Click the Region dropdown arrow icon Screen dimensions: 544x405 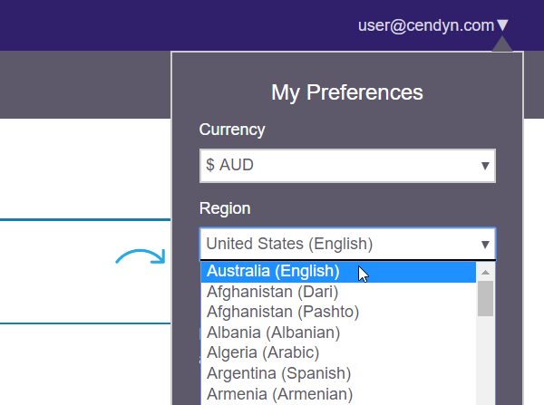[485, 245]
